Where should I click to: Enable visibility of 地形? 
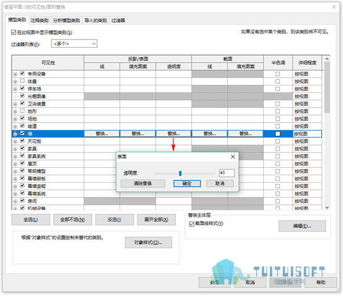click(22, 111)
